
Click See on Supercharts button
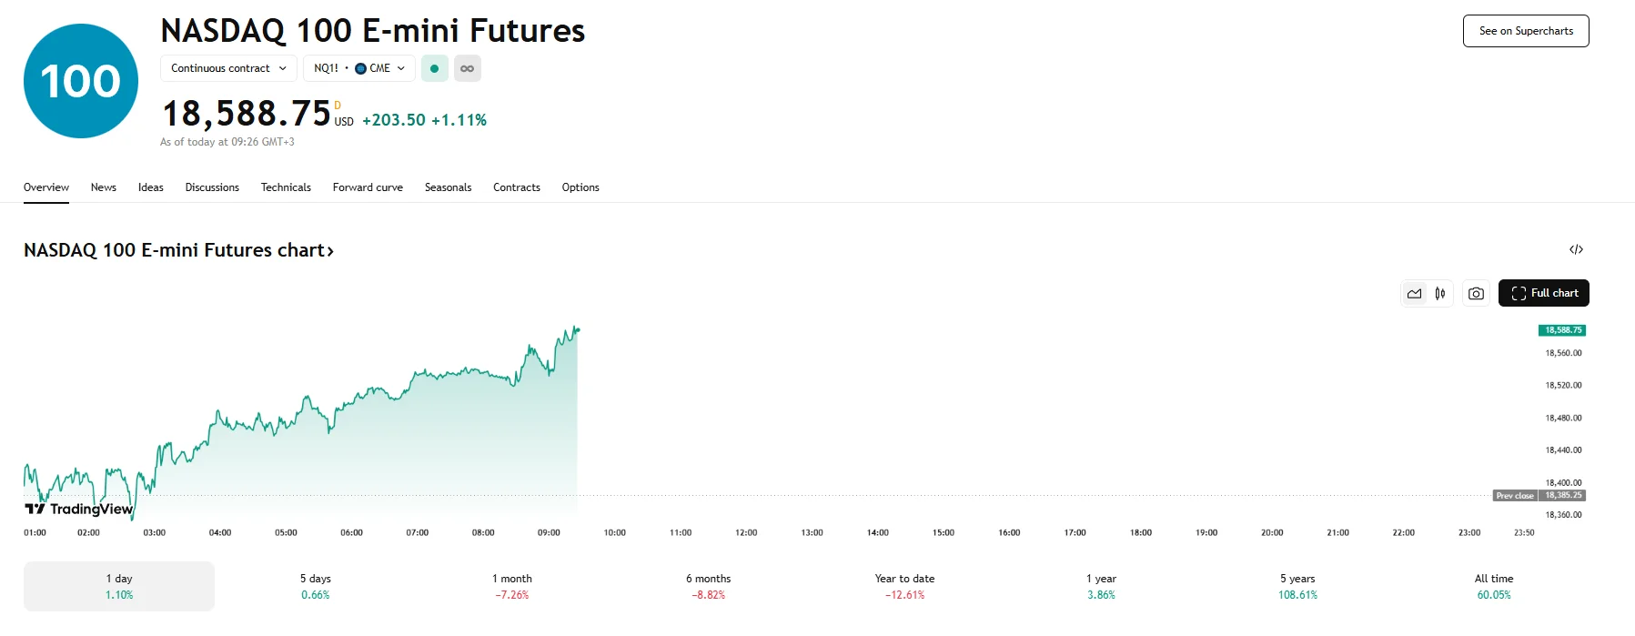coord(1525,31)
